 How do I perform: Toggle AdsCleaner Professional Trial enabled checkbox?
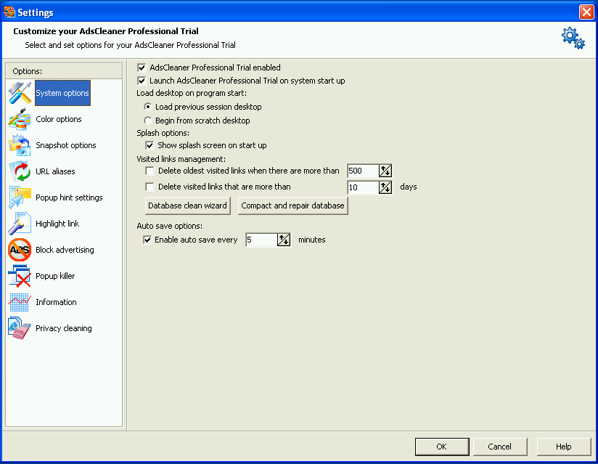click(142, 68)
